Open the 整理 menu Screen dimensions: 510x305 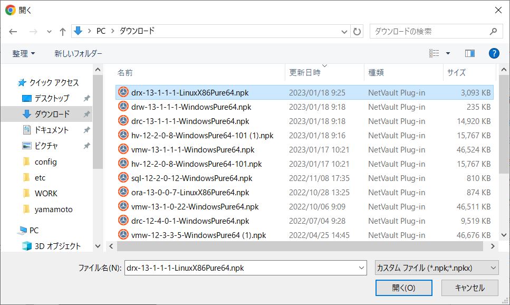(23, 53)
